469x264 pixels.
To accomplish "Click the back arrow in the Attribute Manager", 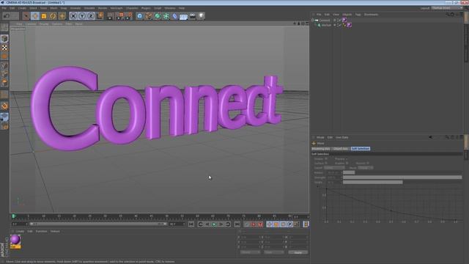I will click(x=430, y=137).
